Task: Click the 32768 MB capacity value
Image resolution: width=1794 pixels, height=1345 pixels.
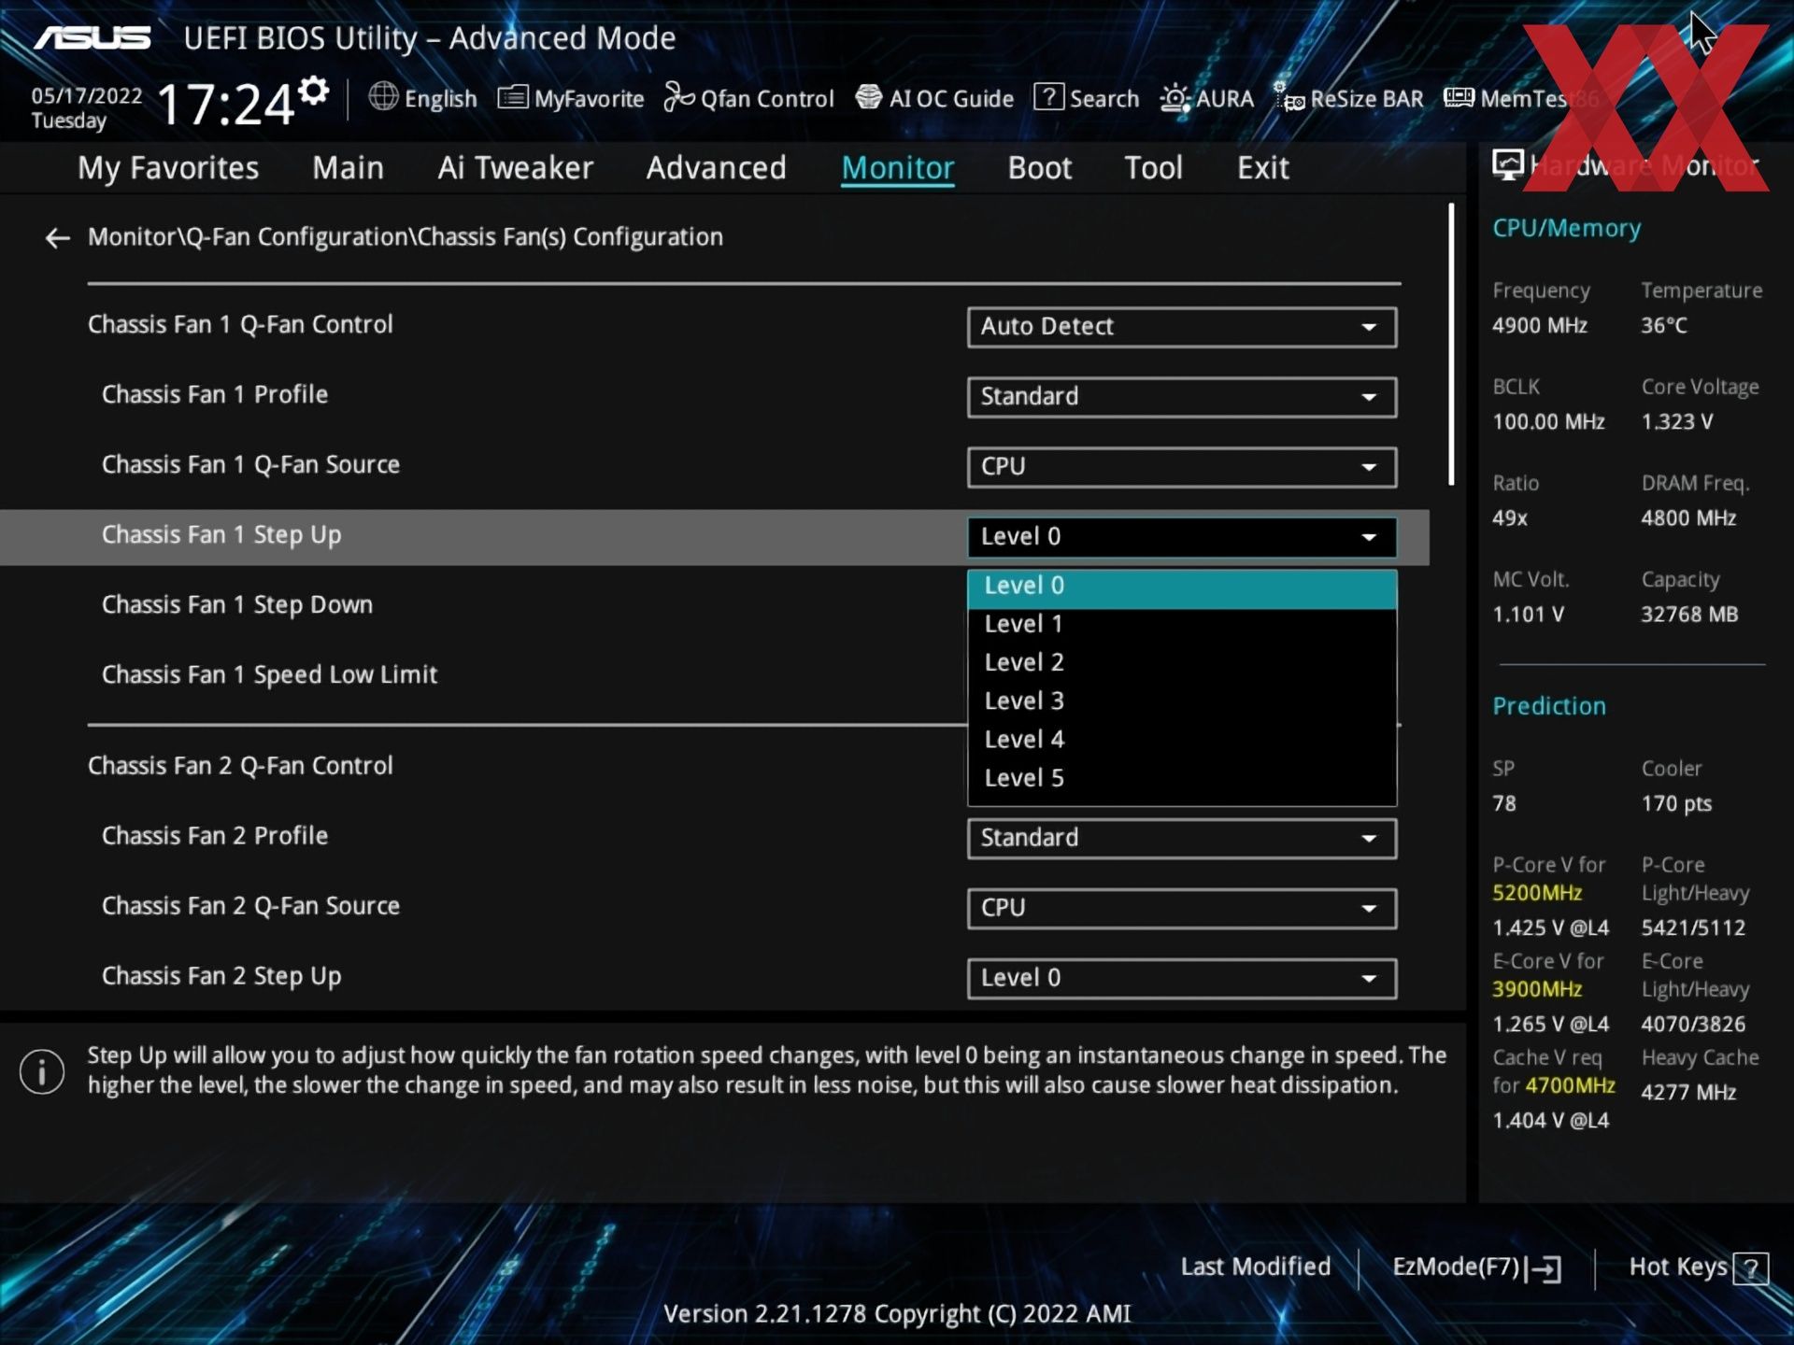Action: [x=1689, y=615]
